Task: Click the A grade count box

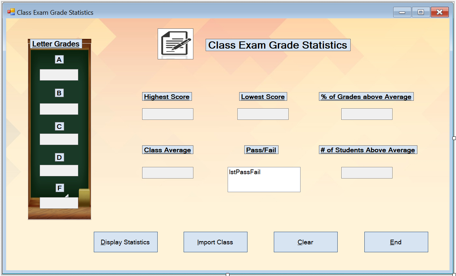Action: 59,74
